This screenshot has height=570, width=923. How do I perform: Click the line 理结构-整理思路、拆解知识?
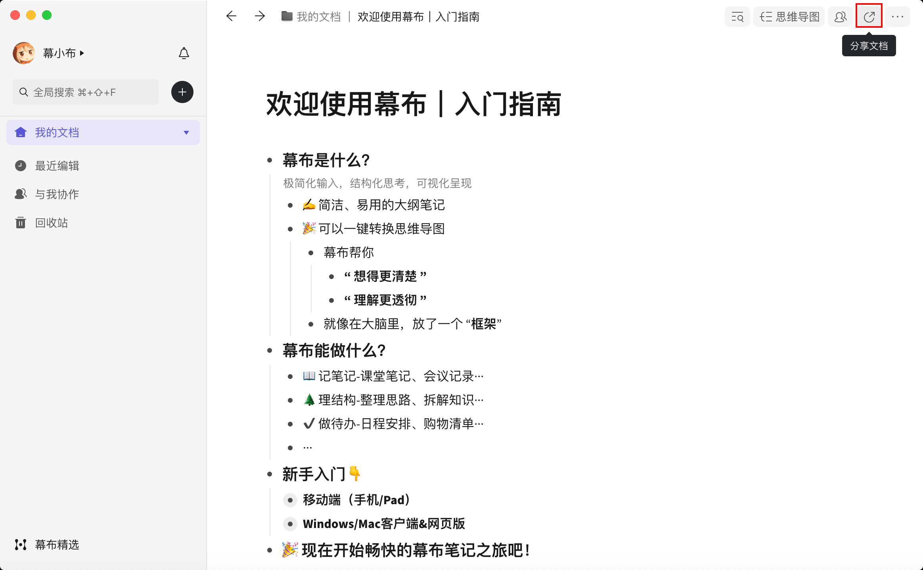[x=393, y=400]
